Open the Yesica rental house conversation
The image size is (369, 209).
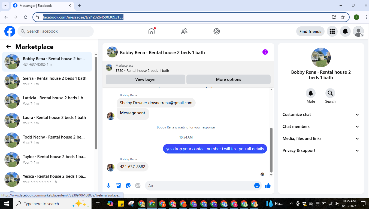point(47,179)
